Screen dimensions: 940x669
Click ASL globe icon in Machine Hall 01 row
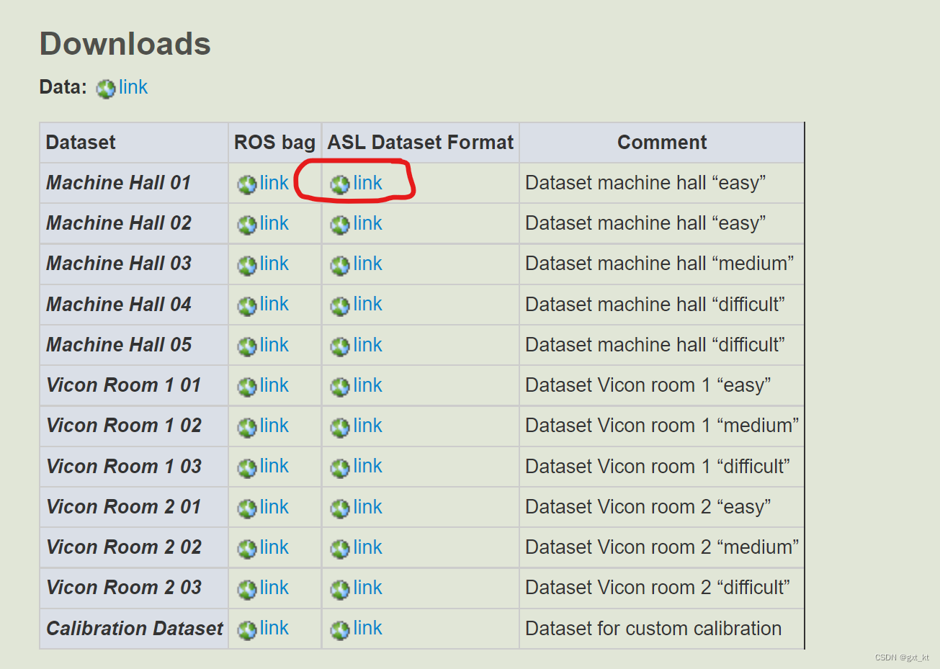tap(340, 185)
